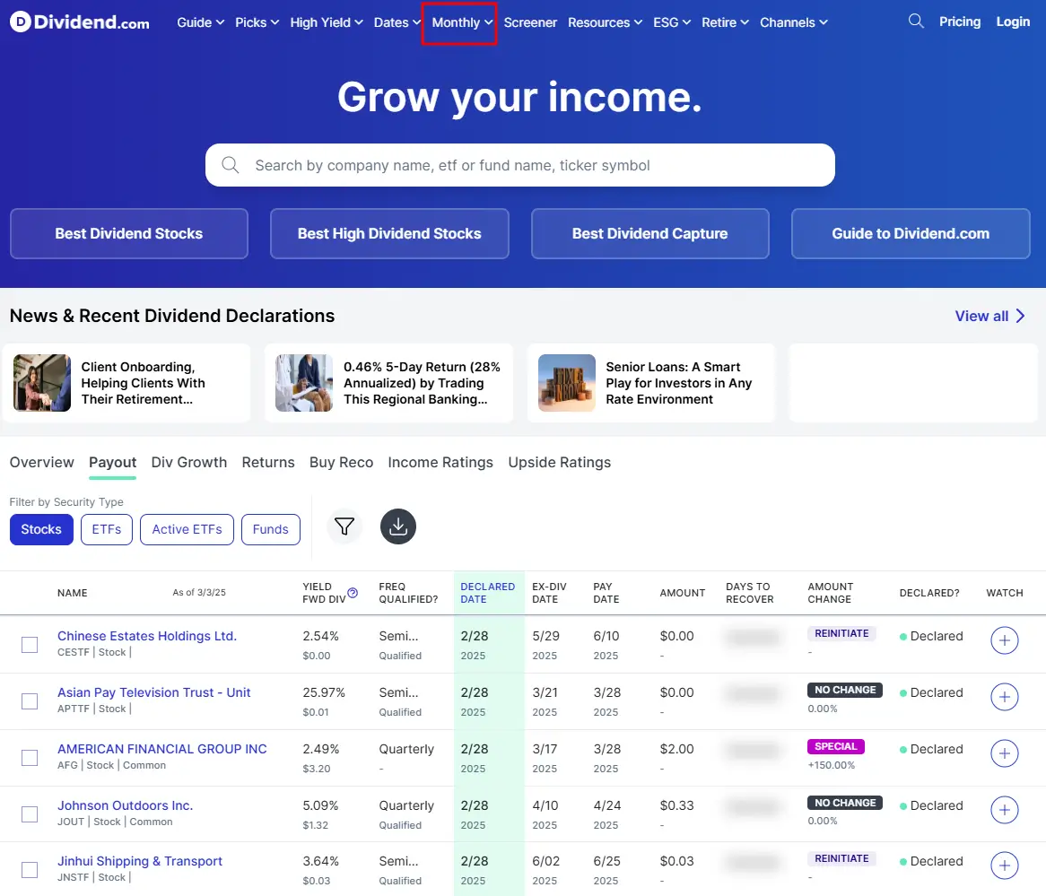Check the Jinhui Shipping row checkbox
Viewport: 1046px width, 896px height.
point(30,870)
